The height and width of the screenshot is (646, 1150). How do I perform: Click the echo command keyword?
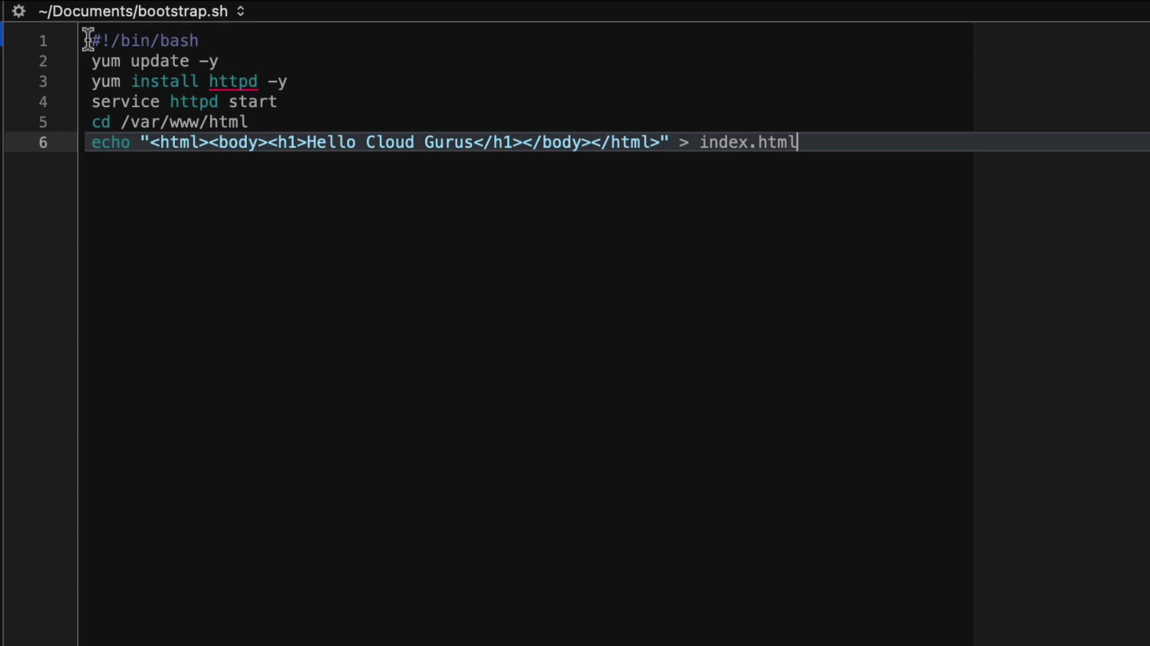pos(110,142)
